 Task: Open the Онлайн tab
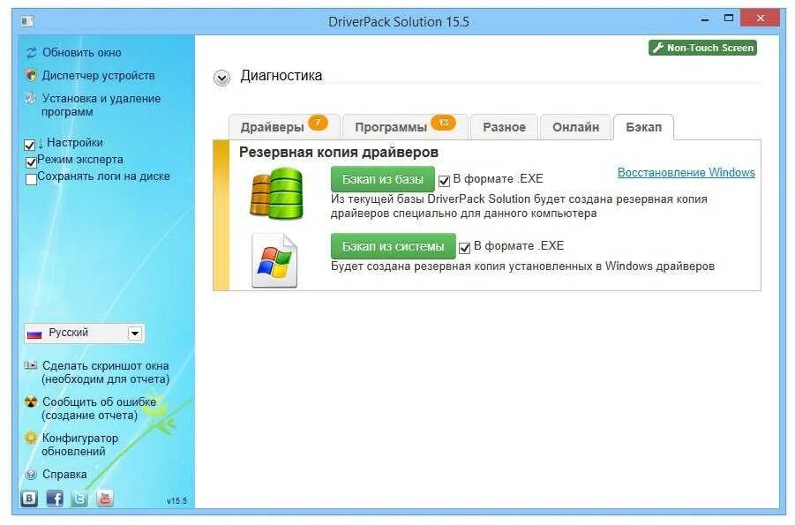coord(575,127)
